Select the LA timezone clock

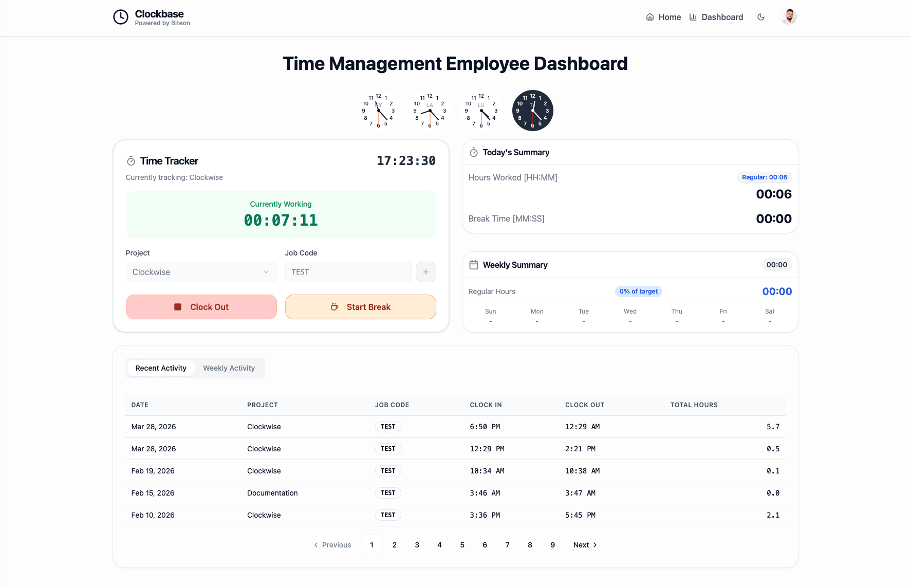[x=430, y=110]
